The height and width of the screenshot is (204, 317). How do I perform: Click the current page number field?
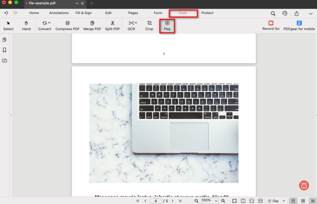tap(156, 201)
